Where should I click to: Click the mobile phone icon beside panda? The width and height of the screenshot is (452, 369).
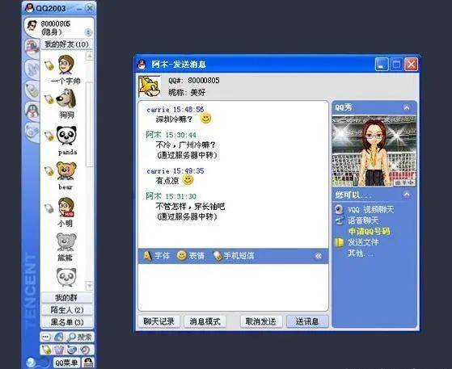[49, 136]
